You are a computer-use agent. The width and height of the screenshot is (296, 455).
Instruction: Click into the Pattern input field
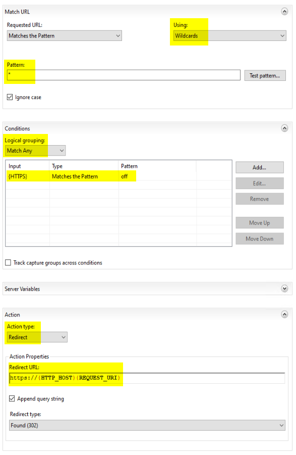pyautogui.click(x=124, y=75)
